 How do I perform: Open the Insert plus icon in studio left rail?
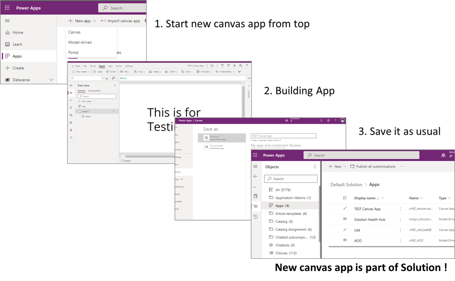(x=71, y=100)
